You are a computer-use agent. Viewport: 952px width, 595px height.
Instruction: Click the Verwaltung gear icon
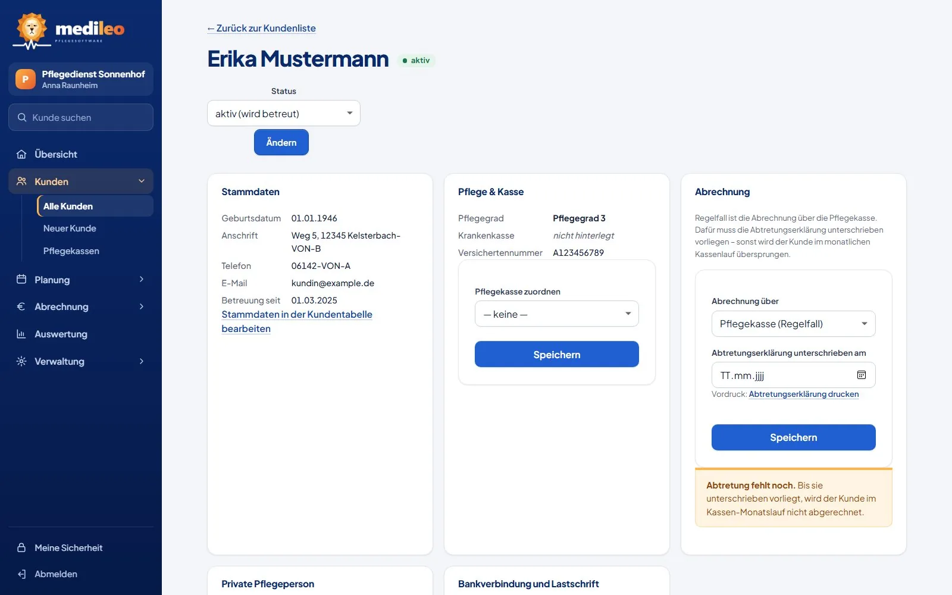click(x=21, y=361)
